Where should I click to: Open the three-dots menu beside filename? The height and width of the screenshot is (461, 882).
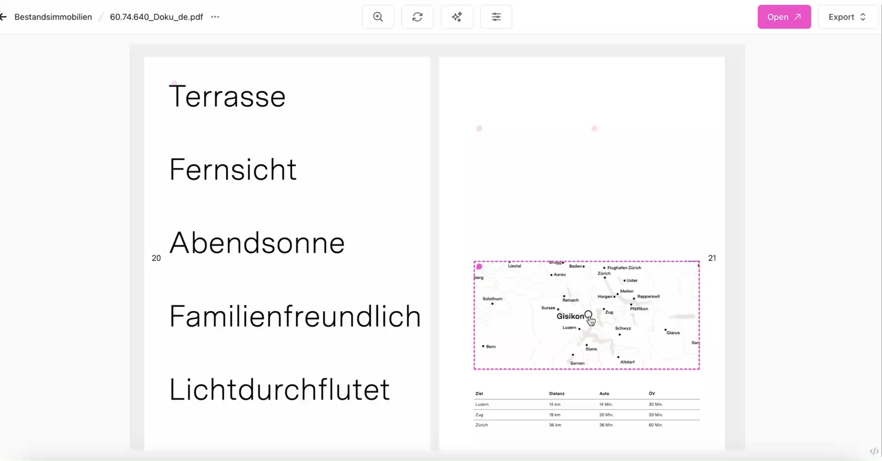[x=215, y=17]
